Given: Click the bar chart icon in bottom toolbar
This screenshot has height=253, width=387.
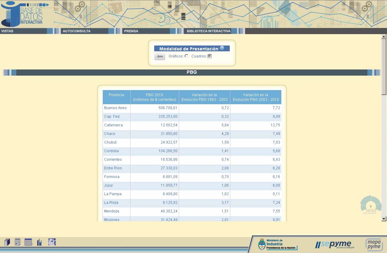Looking at the screenshot, I should pyautogui.click(x=39, y=242).
